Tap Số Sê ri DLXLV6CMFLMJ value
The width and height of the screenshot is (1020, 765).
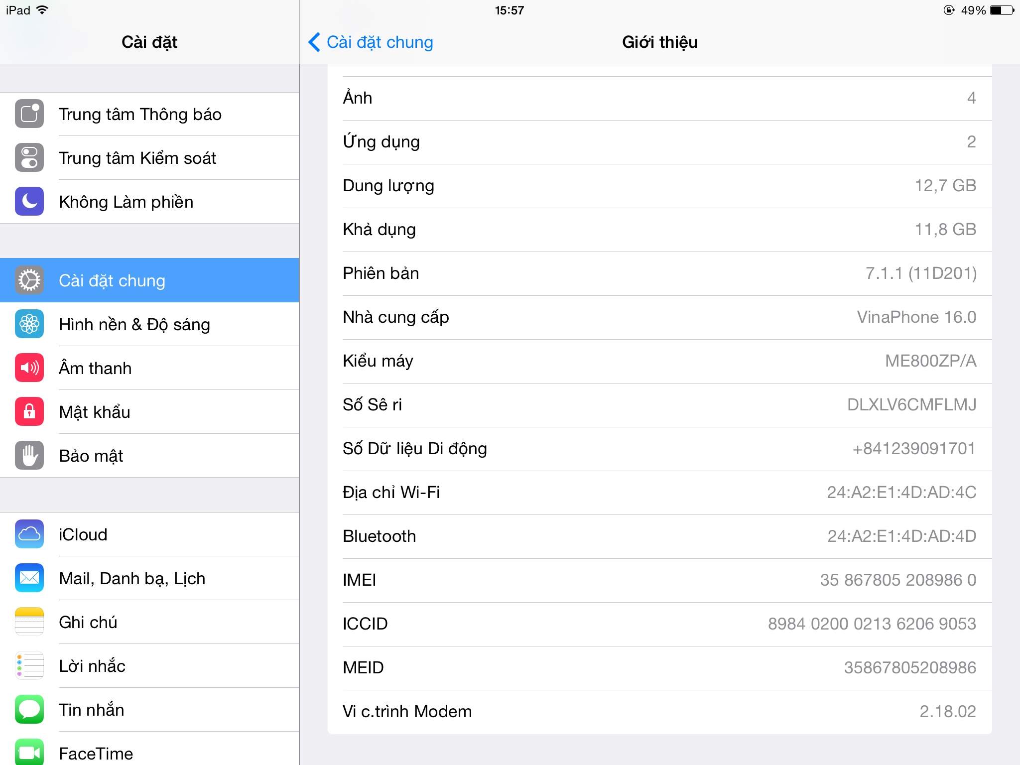click(x=912, y=405)
